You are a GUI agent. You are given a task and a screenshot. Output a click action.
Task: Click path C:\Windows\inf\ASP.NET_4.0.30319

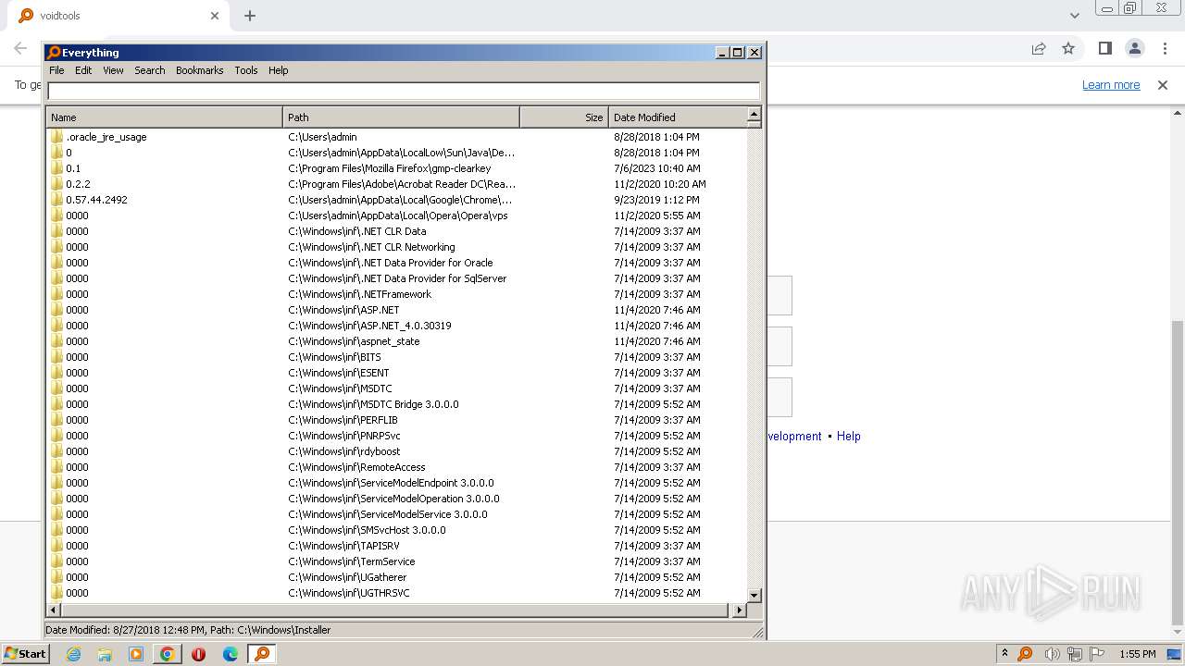(369, 326)
